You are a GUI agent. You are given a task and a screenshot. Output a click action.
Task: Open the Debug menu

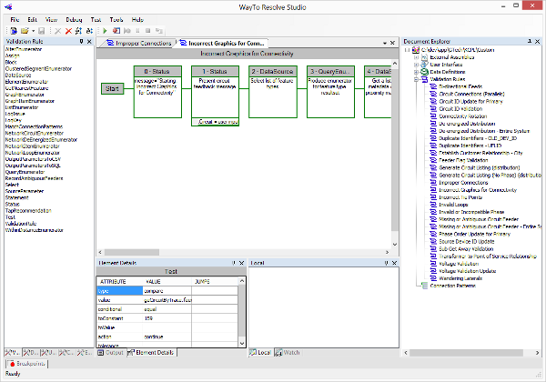coord(74,19)
